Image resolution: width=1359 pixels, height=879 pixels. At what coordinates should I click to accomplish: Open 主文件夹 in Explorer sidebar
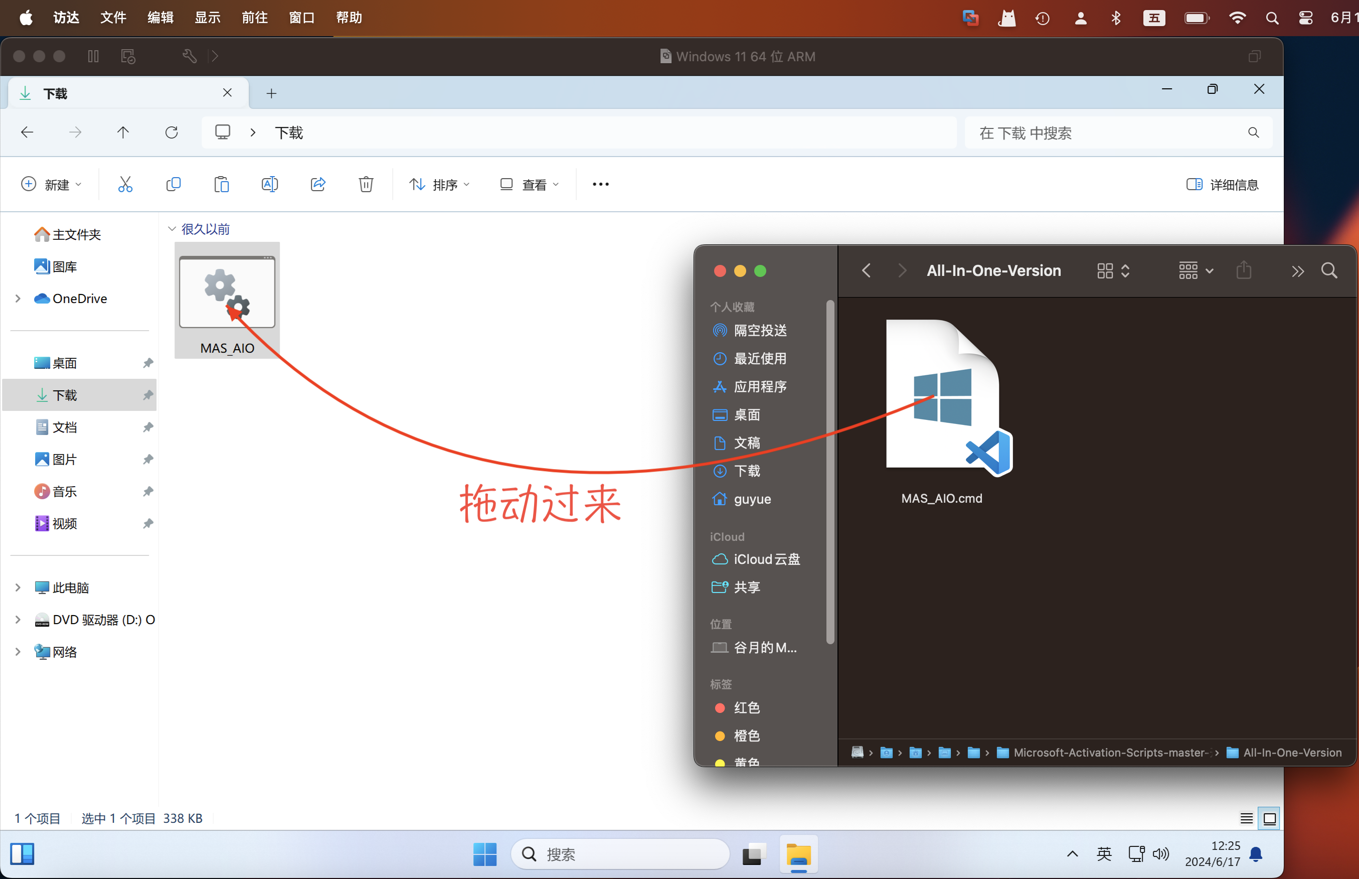click(x=68, y=234)
